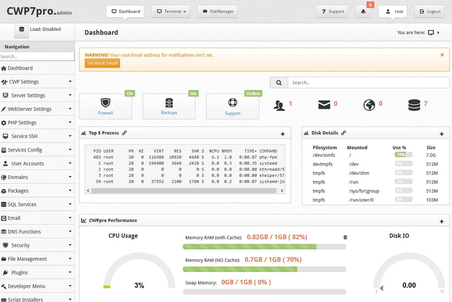Click the scrollbar right arrow in process list
Screen dimensions: 452x302
pyautogui.click(x=282, y=191)
